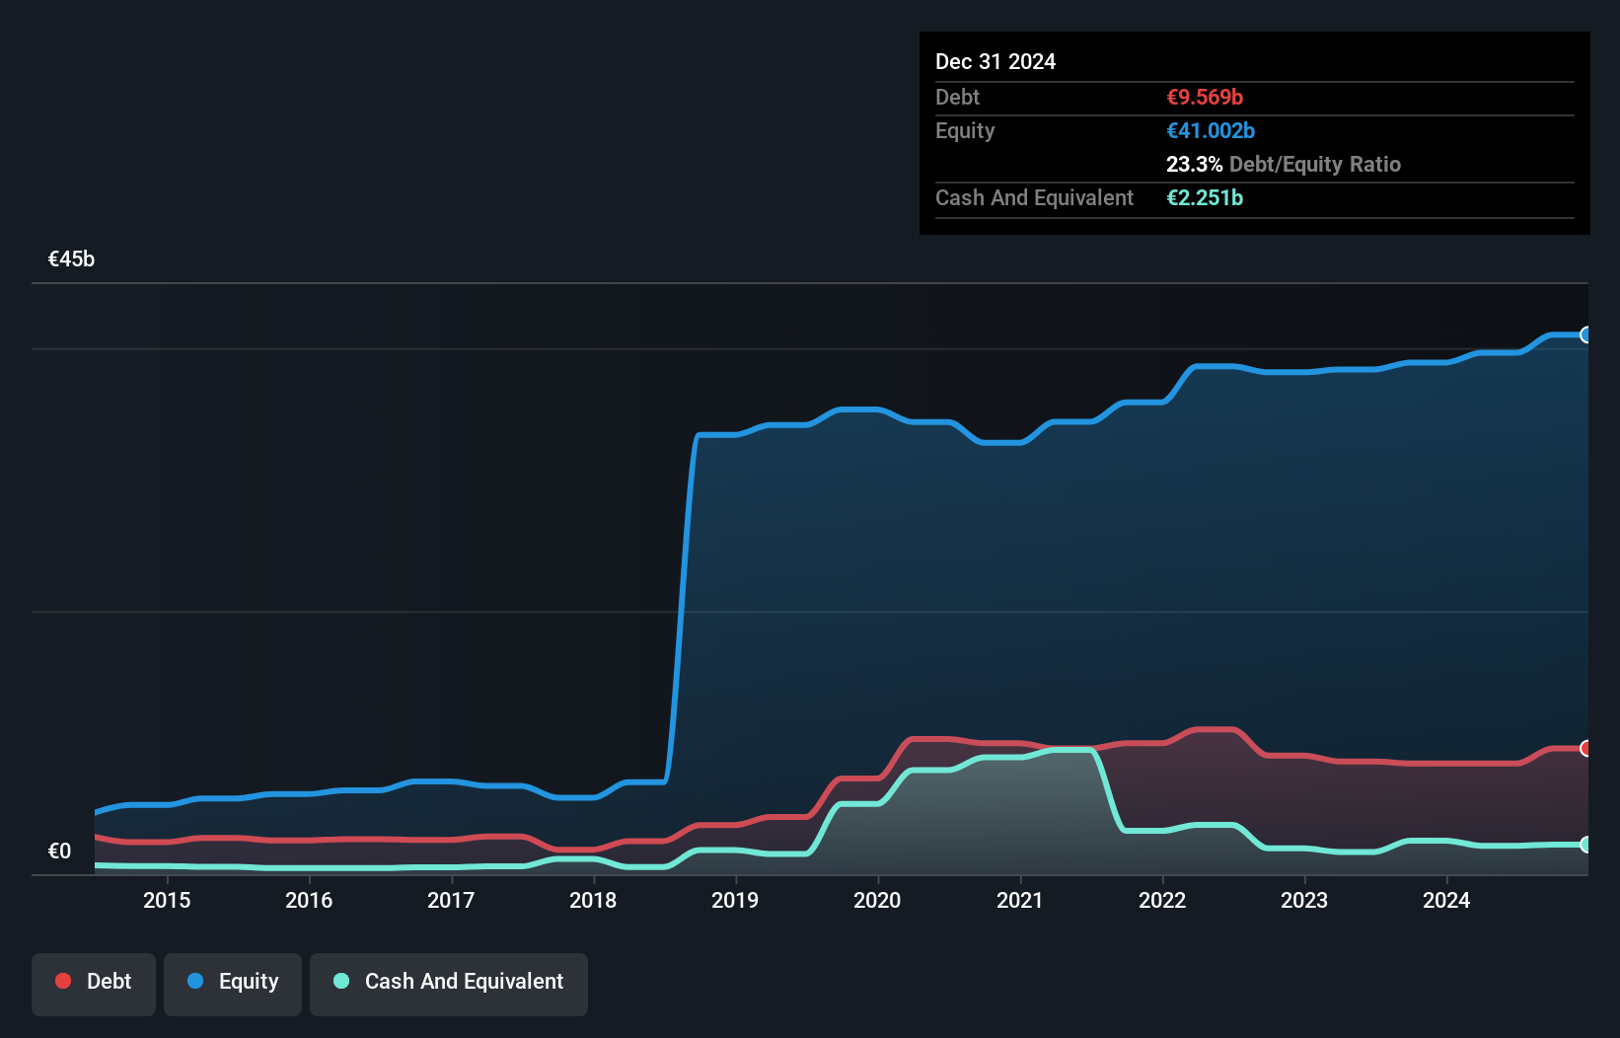Toggle the Cash And Equivalent legend button
1620x1038 pixels.
tap(449, 984)
